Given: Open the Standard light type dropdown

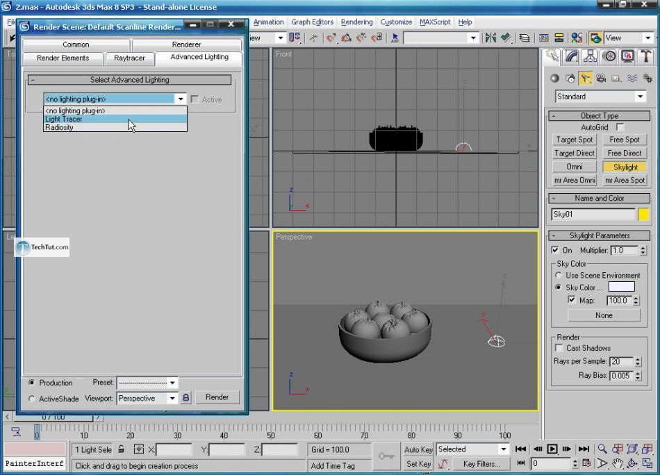Looking at the screenshot, I should (x=600, y=97).
